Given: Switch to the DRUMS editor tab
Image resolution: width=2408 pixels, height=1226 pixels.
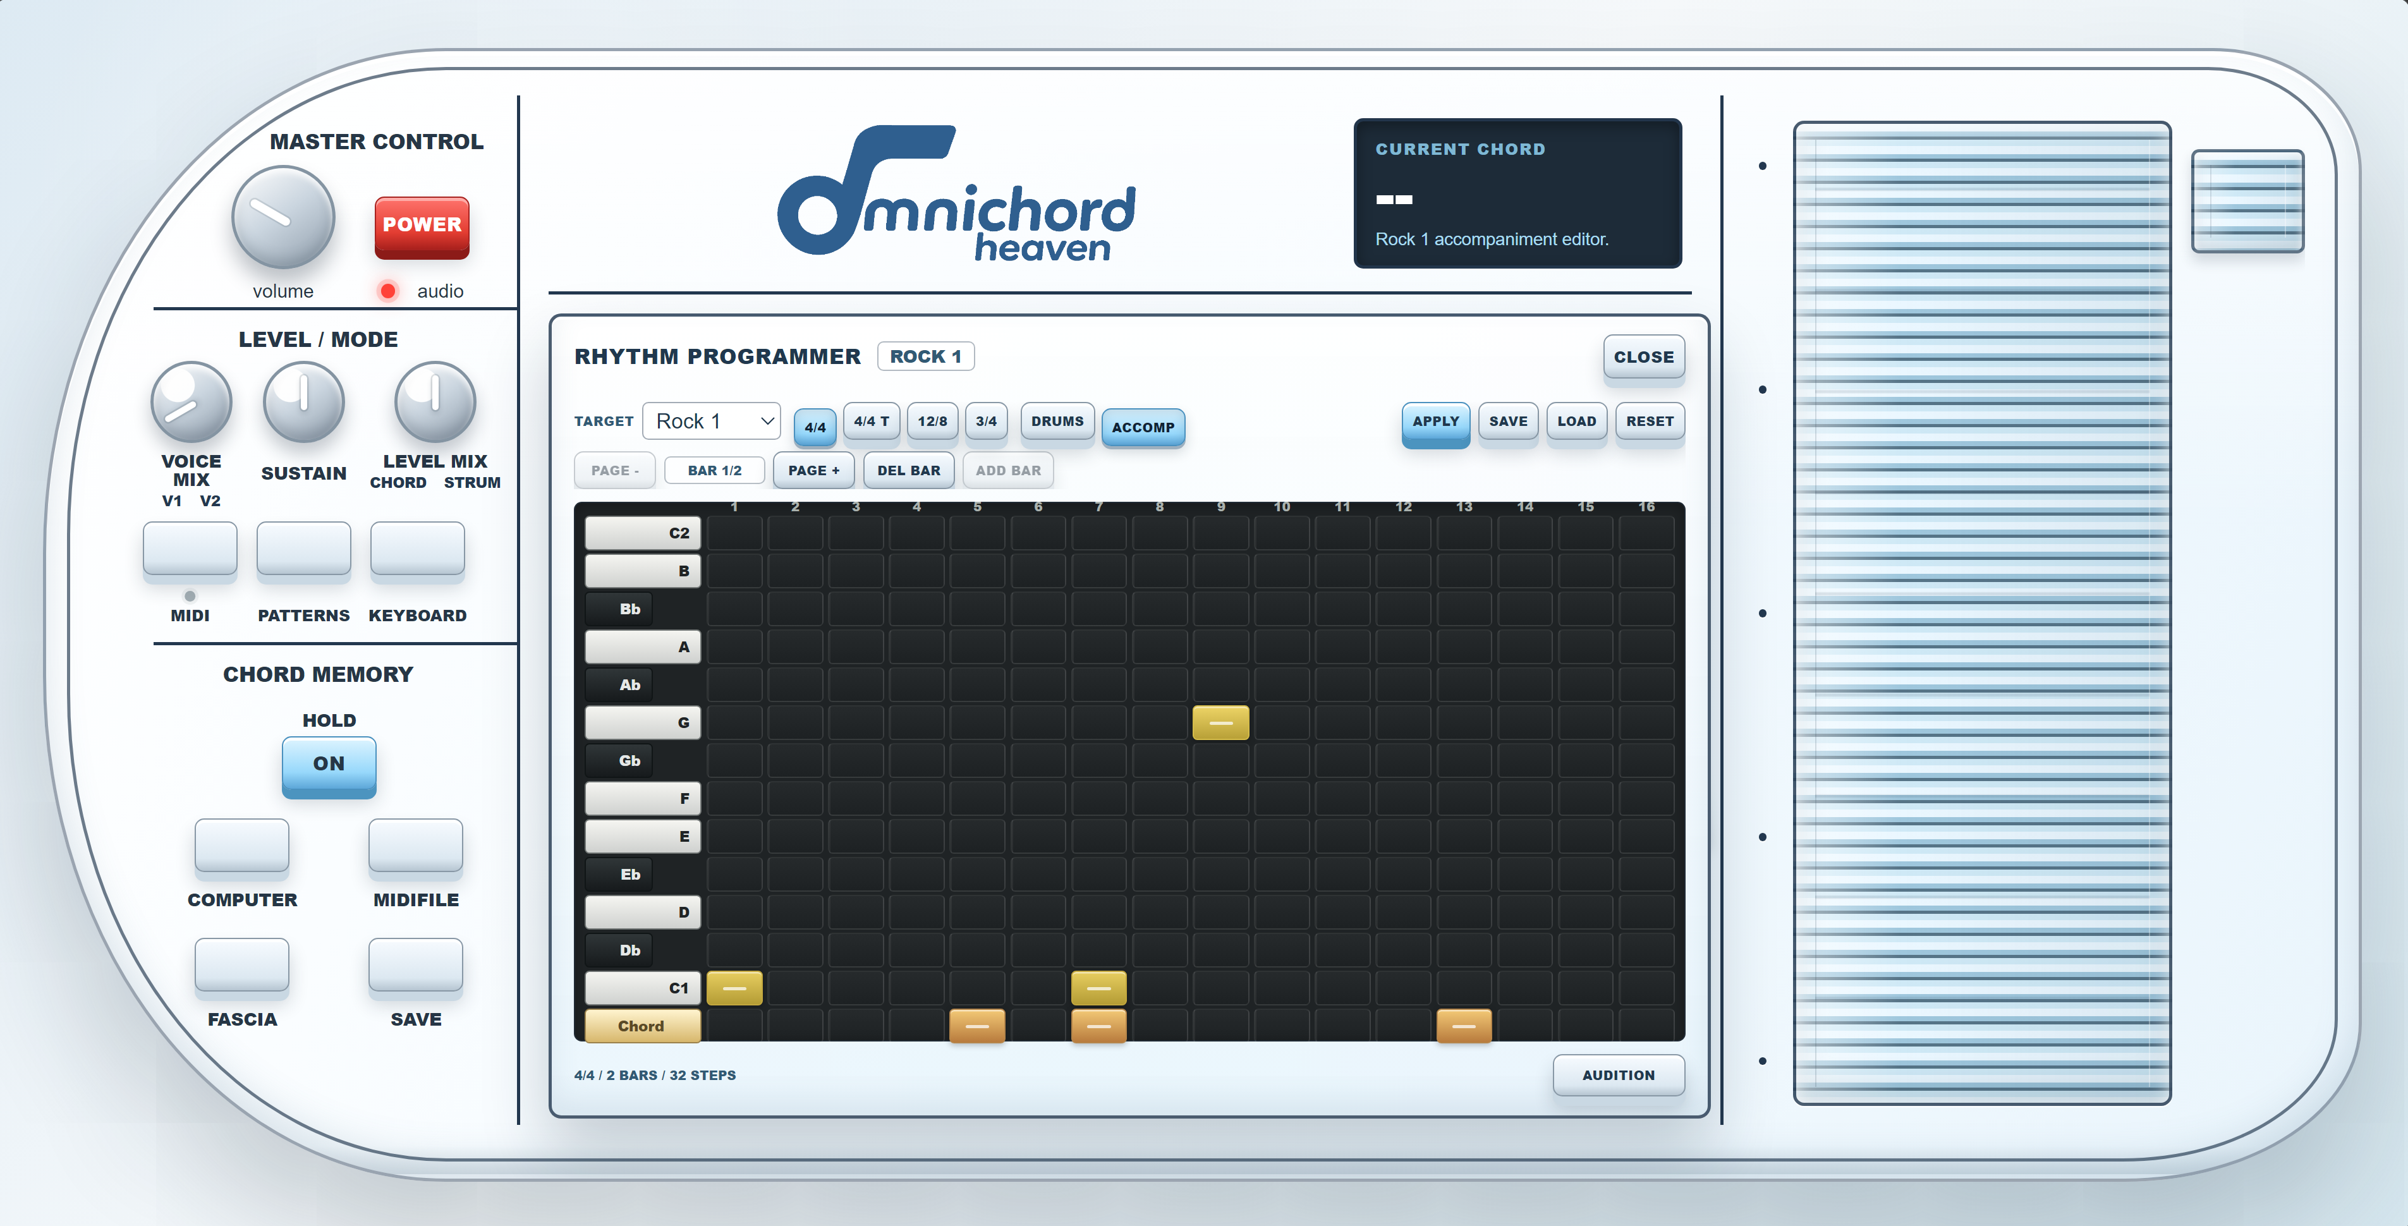Looking at the screenshot, I should [x=1057, y=422].
